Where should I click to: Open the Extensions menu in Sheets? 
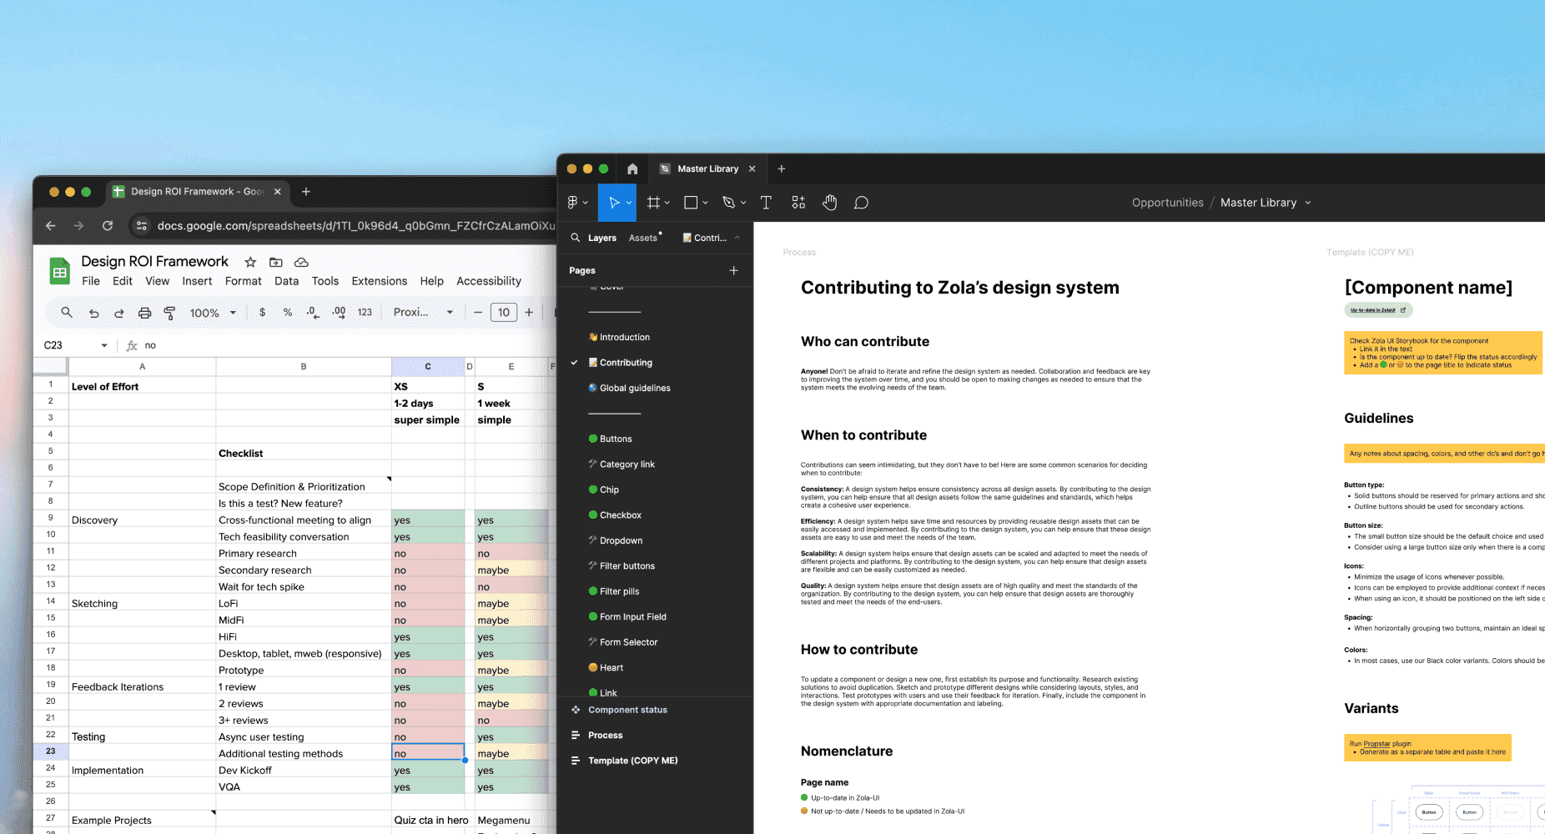(x=380, y=281)
